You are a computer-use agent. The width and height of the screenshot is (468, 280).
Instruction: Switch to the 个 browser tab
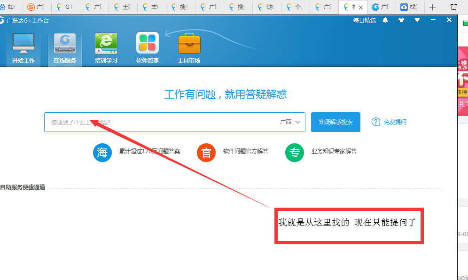[x=295, y=7]
